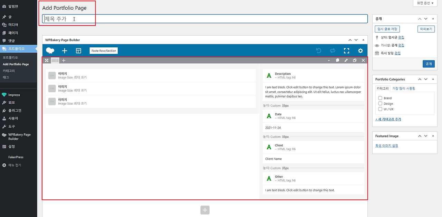Viewport: 442px width, 217px height.
Task: Click the gray add-row plus button below
Action: pos(205,210)
